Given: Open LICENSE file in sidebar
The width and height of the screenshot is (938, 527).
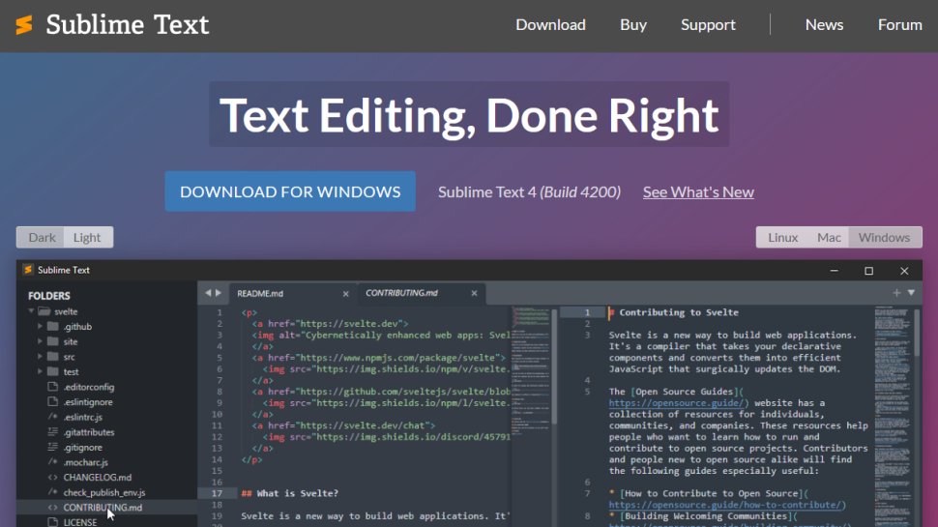Looking at the screenshot, I should point(80,522).
